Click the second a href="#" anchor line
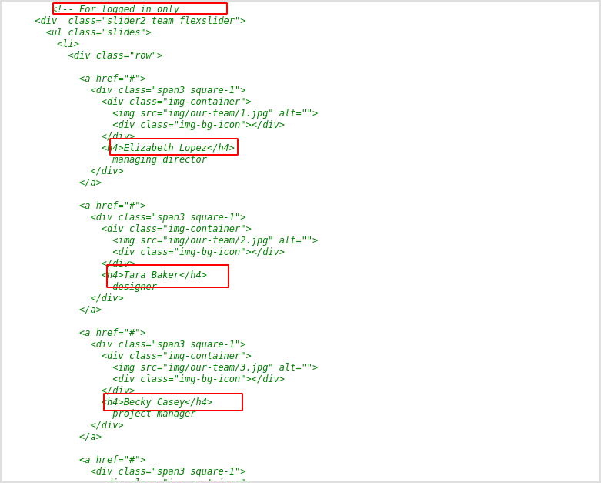 click(112, 205)
